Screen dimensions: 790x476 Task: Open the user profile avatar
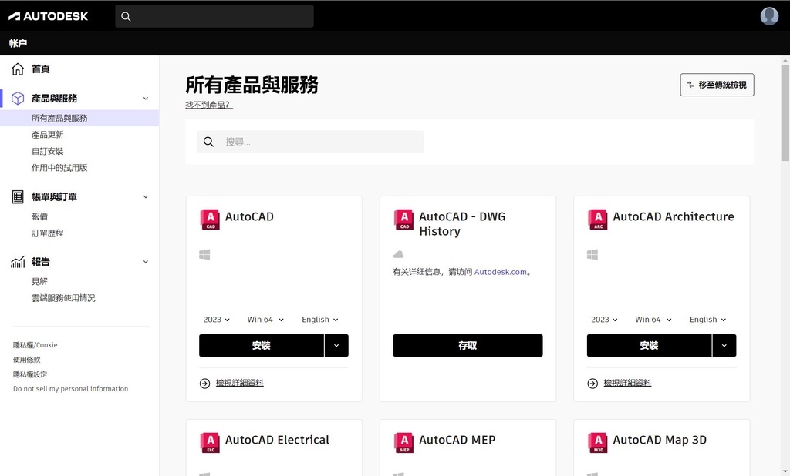(x=769, y=16)
